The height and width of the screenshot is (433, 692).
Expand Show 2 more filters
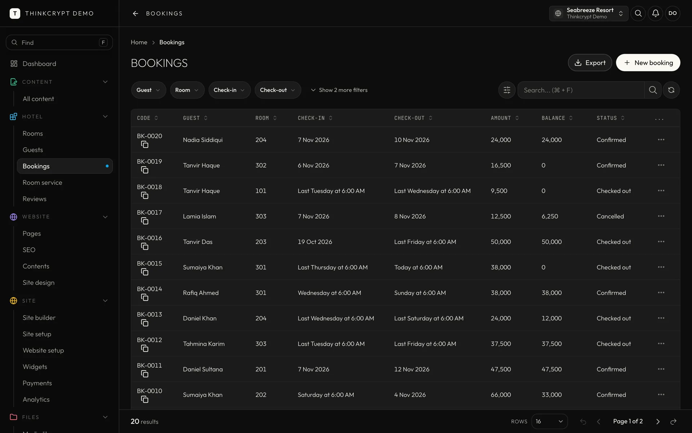339,90
